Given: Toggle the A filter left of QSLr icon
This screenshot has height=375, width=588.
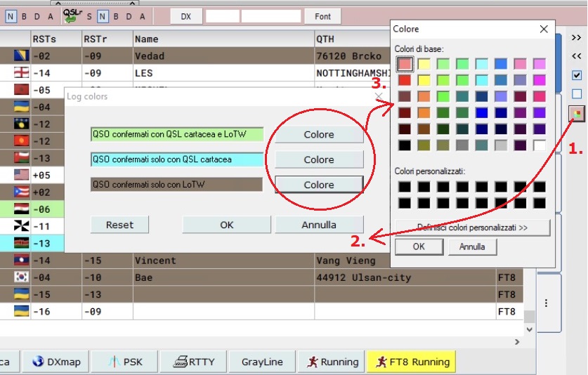Looking at the screenshot, I should 51,16.
